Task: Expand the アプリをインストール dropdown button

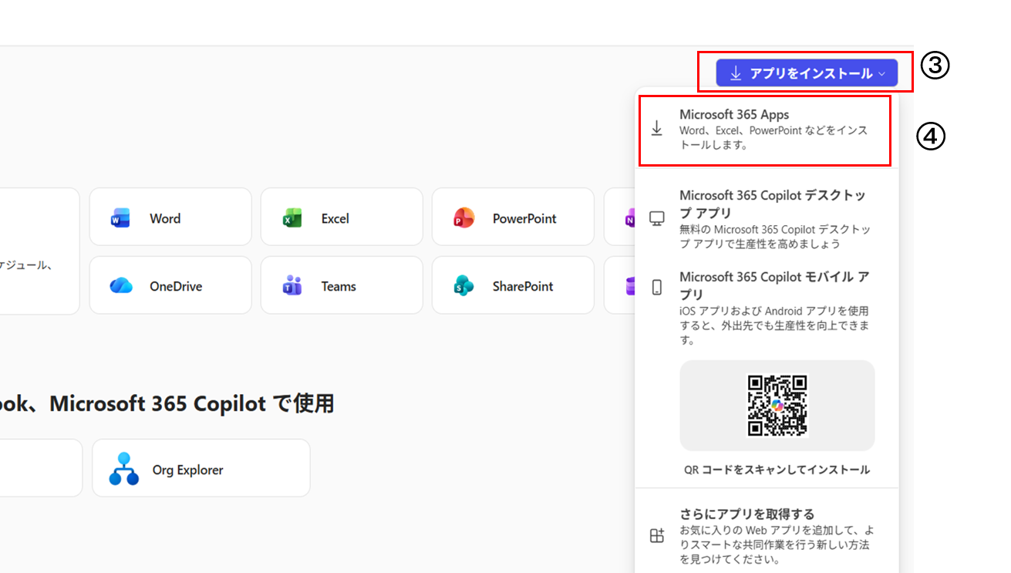Action: point(807,73)
